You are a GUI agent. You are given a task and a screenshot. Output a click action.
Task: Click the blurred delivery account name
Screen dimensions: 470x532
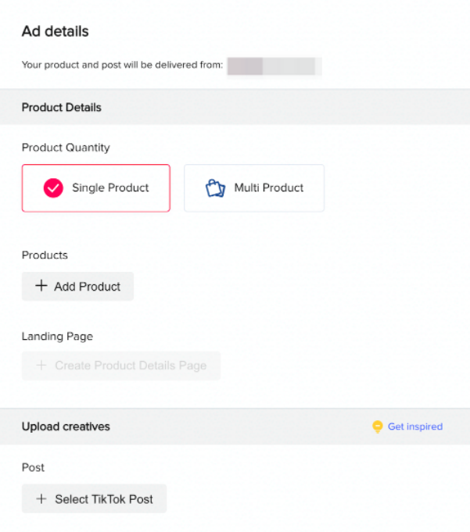click(x=274, y=66)
